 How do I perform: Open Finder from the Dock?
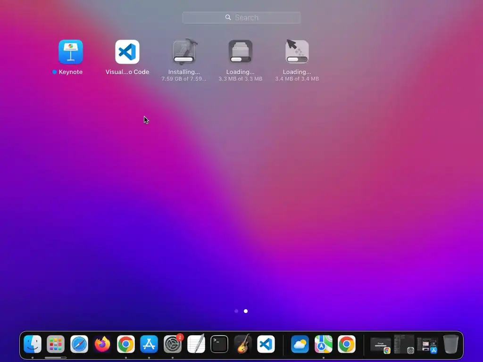point(33,344)
